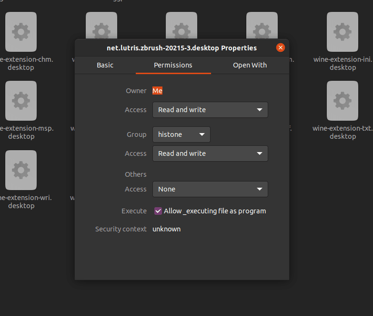Click the unknown security context value

click(x=167, y=229)
